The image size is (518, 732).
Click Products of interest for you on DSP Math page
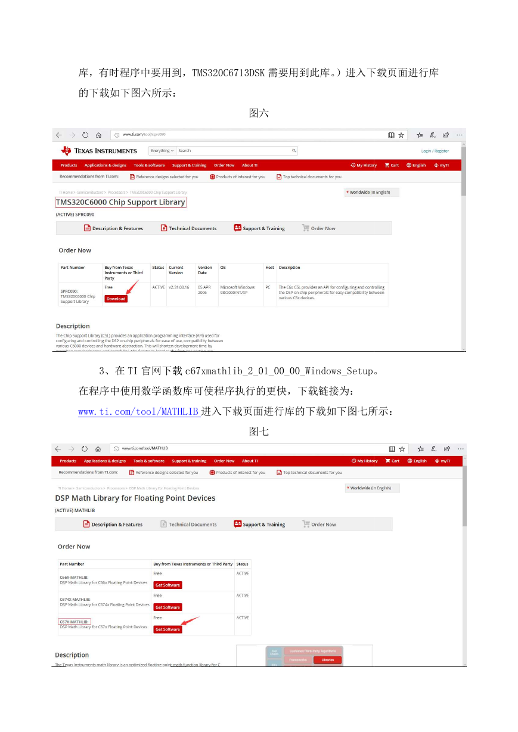[x=237, y=472]
